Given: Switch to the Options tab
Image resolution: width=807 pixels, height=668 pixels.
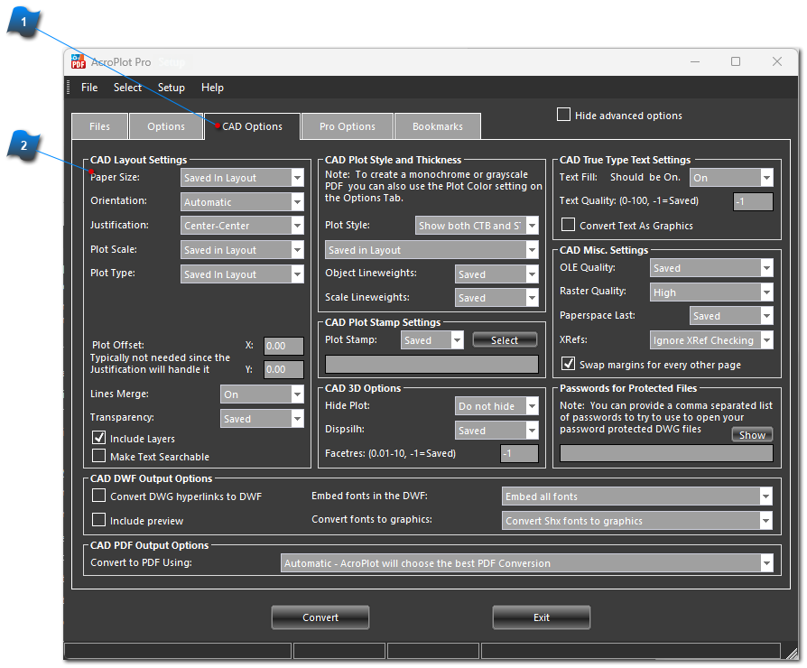Looking at the screenshot, I should click(166, 126).
